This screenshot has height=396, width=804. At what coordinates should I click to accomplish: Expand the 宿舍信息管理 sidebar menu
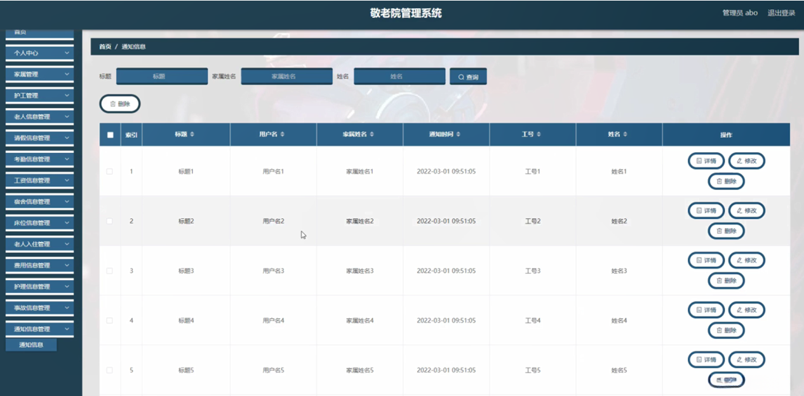click(39, 201)
